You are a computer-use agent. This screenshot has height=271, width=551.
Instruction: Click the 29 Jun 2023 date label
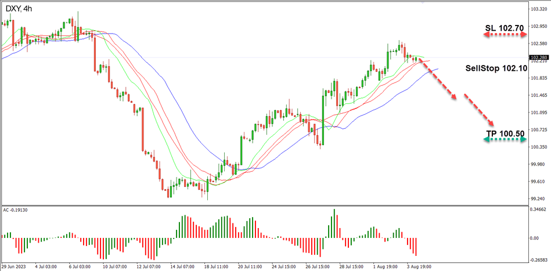pos(13,267)
